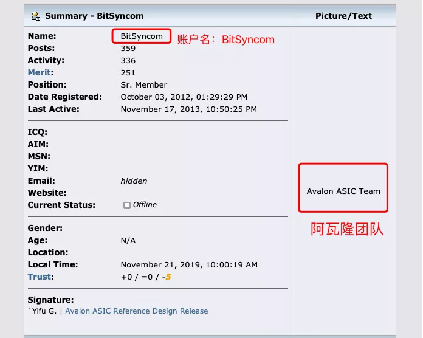Open Avalon ASIC Reference Design Release link
423x338 pixels.
tap(136, 311)
